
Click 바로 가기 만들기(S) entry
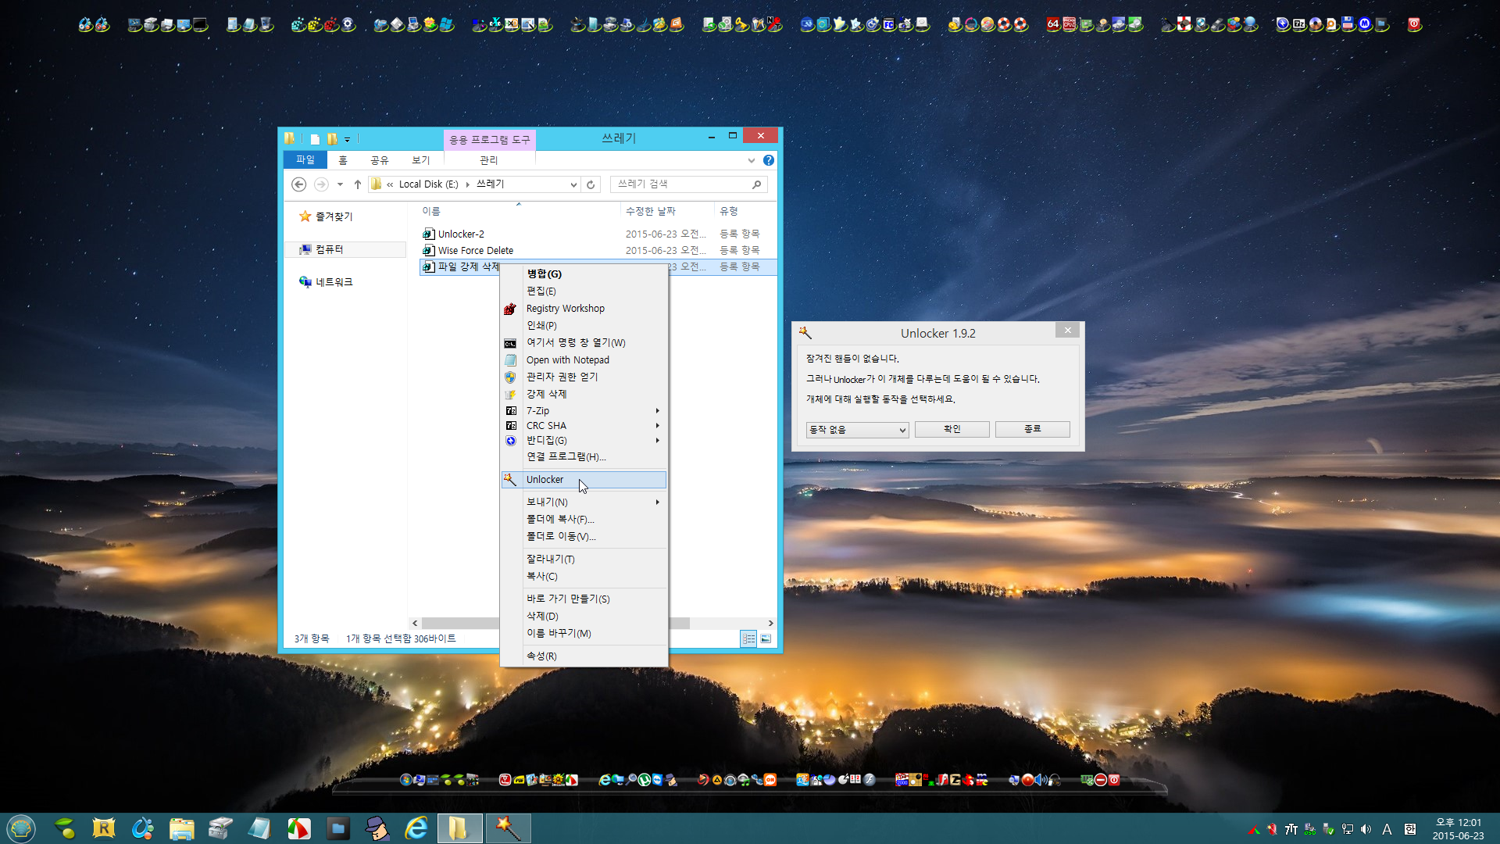point(584,599)
